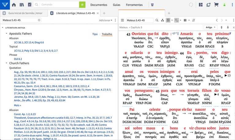Open the Did 8.2 phrase link
The image size is (235, 140).
tap(18, 59)
